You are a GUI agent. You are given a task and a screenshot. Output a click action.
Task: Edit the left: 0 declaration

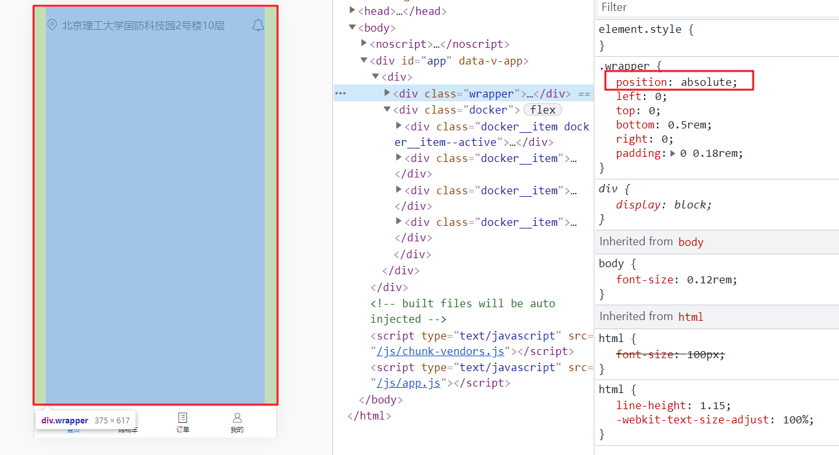(x=642, y=96)
